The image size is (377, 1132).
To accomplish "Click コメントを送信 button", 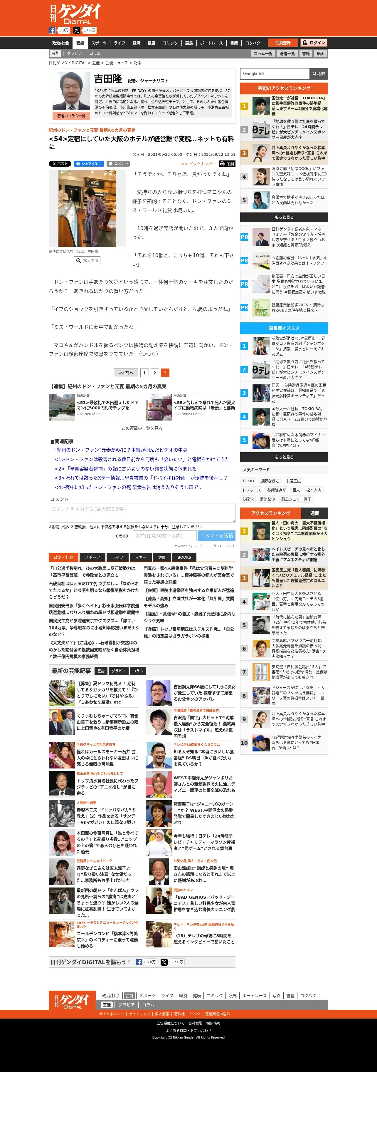I will point(216,536).
